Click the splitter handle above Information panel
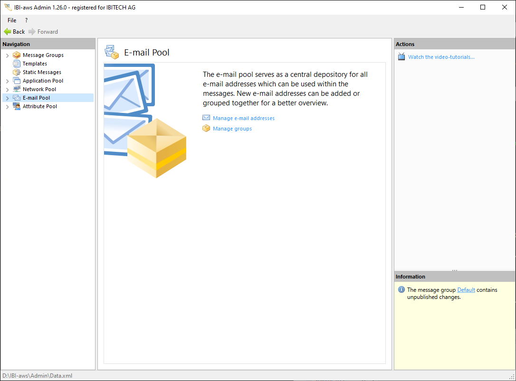 tap(455, 270)
